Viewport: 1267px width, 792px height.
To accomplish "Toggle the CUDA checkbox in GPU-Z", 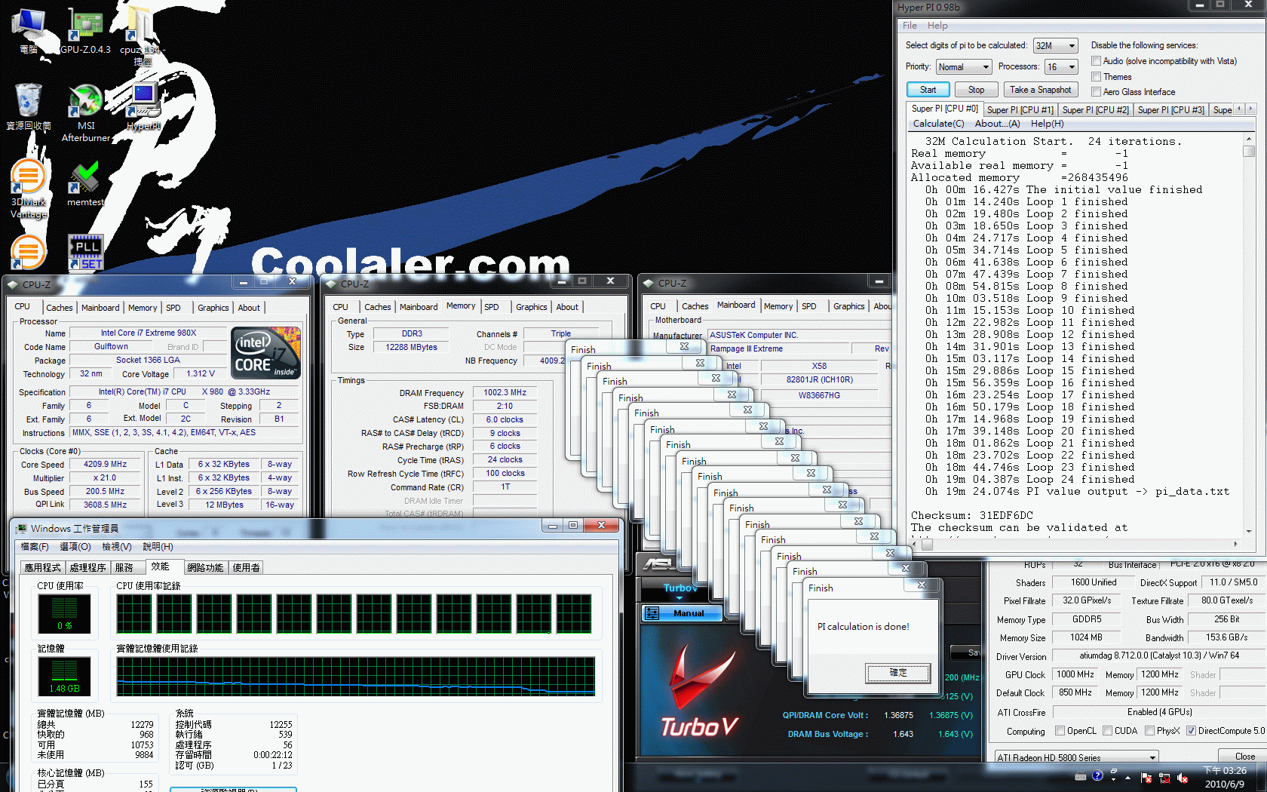I will [1107, 731].
